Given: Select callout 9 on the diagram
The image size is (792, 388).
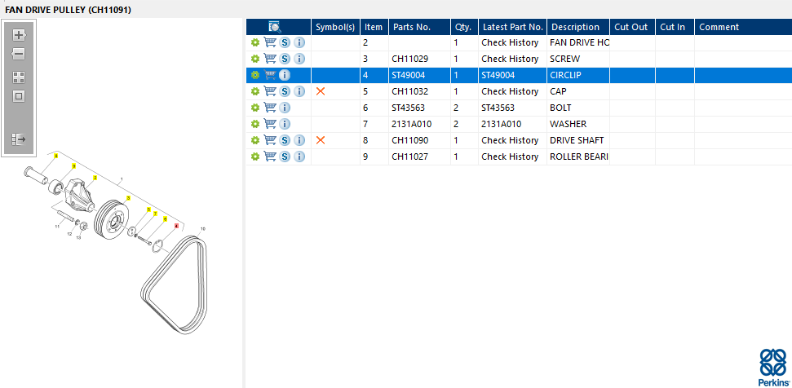Looking at the screenshot, I should click(x=73, y=166).
